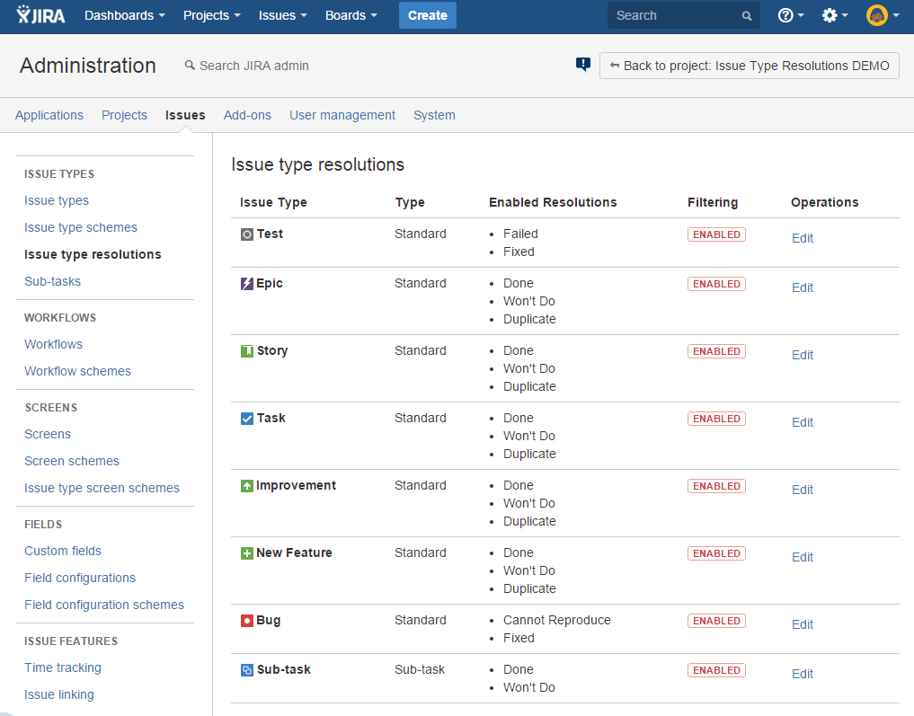
Task: Open Workflow schemes in the sidebar
Action: [77, 371]
